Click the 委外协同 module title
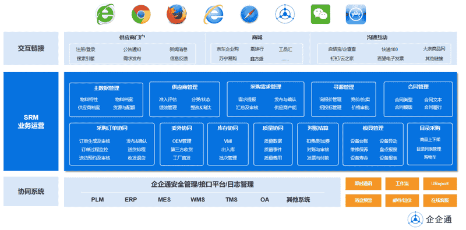Viewport: 466px width, 230px height. [182, 128]
